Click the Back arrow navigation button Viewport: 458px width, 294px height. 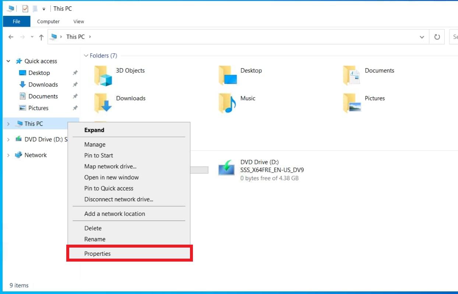point(11,37)
